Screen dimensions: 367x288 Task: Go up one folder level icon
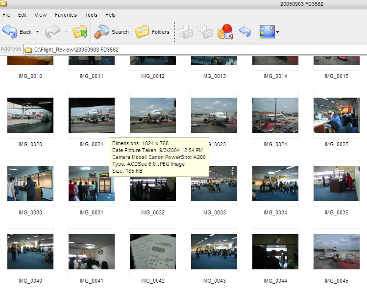click(x=80, y=31)
